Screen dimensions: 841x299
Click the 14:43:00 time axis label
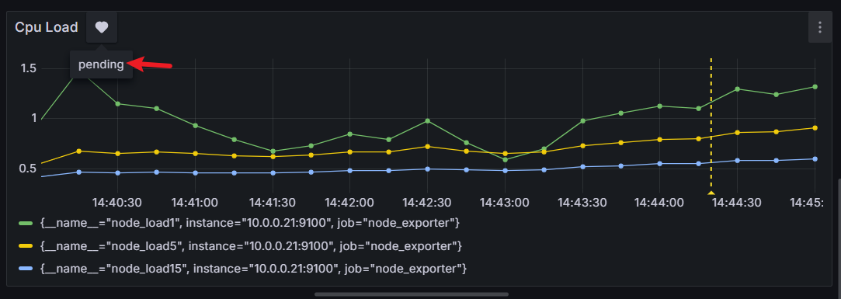coord(505,203)
